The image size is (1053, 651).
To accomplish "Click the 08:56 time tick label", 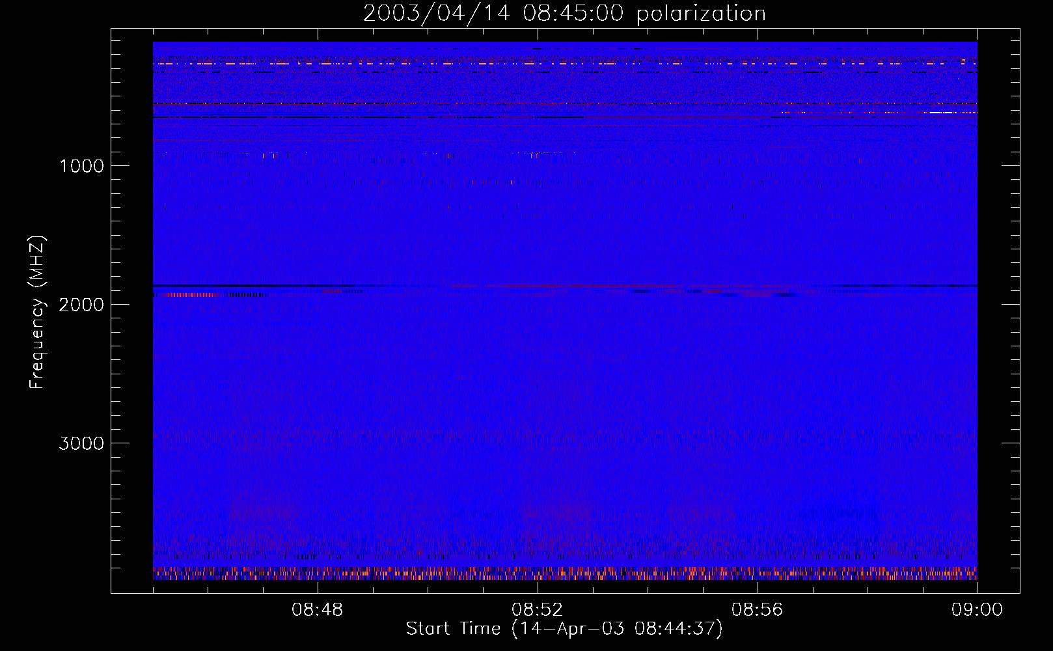I will pyautogui.click(x=757, y=610).
